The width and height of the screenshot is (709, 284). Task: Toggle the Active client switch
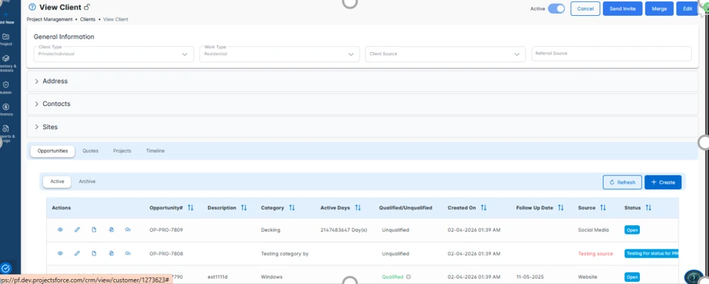(556, 9)
